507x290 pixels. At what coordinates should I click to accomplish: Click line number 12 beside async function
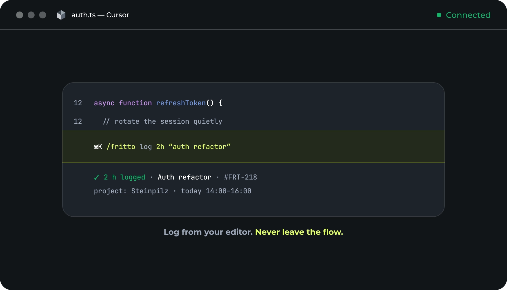pos(78,103)
